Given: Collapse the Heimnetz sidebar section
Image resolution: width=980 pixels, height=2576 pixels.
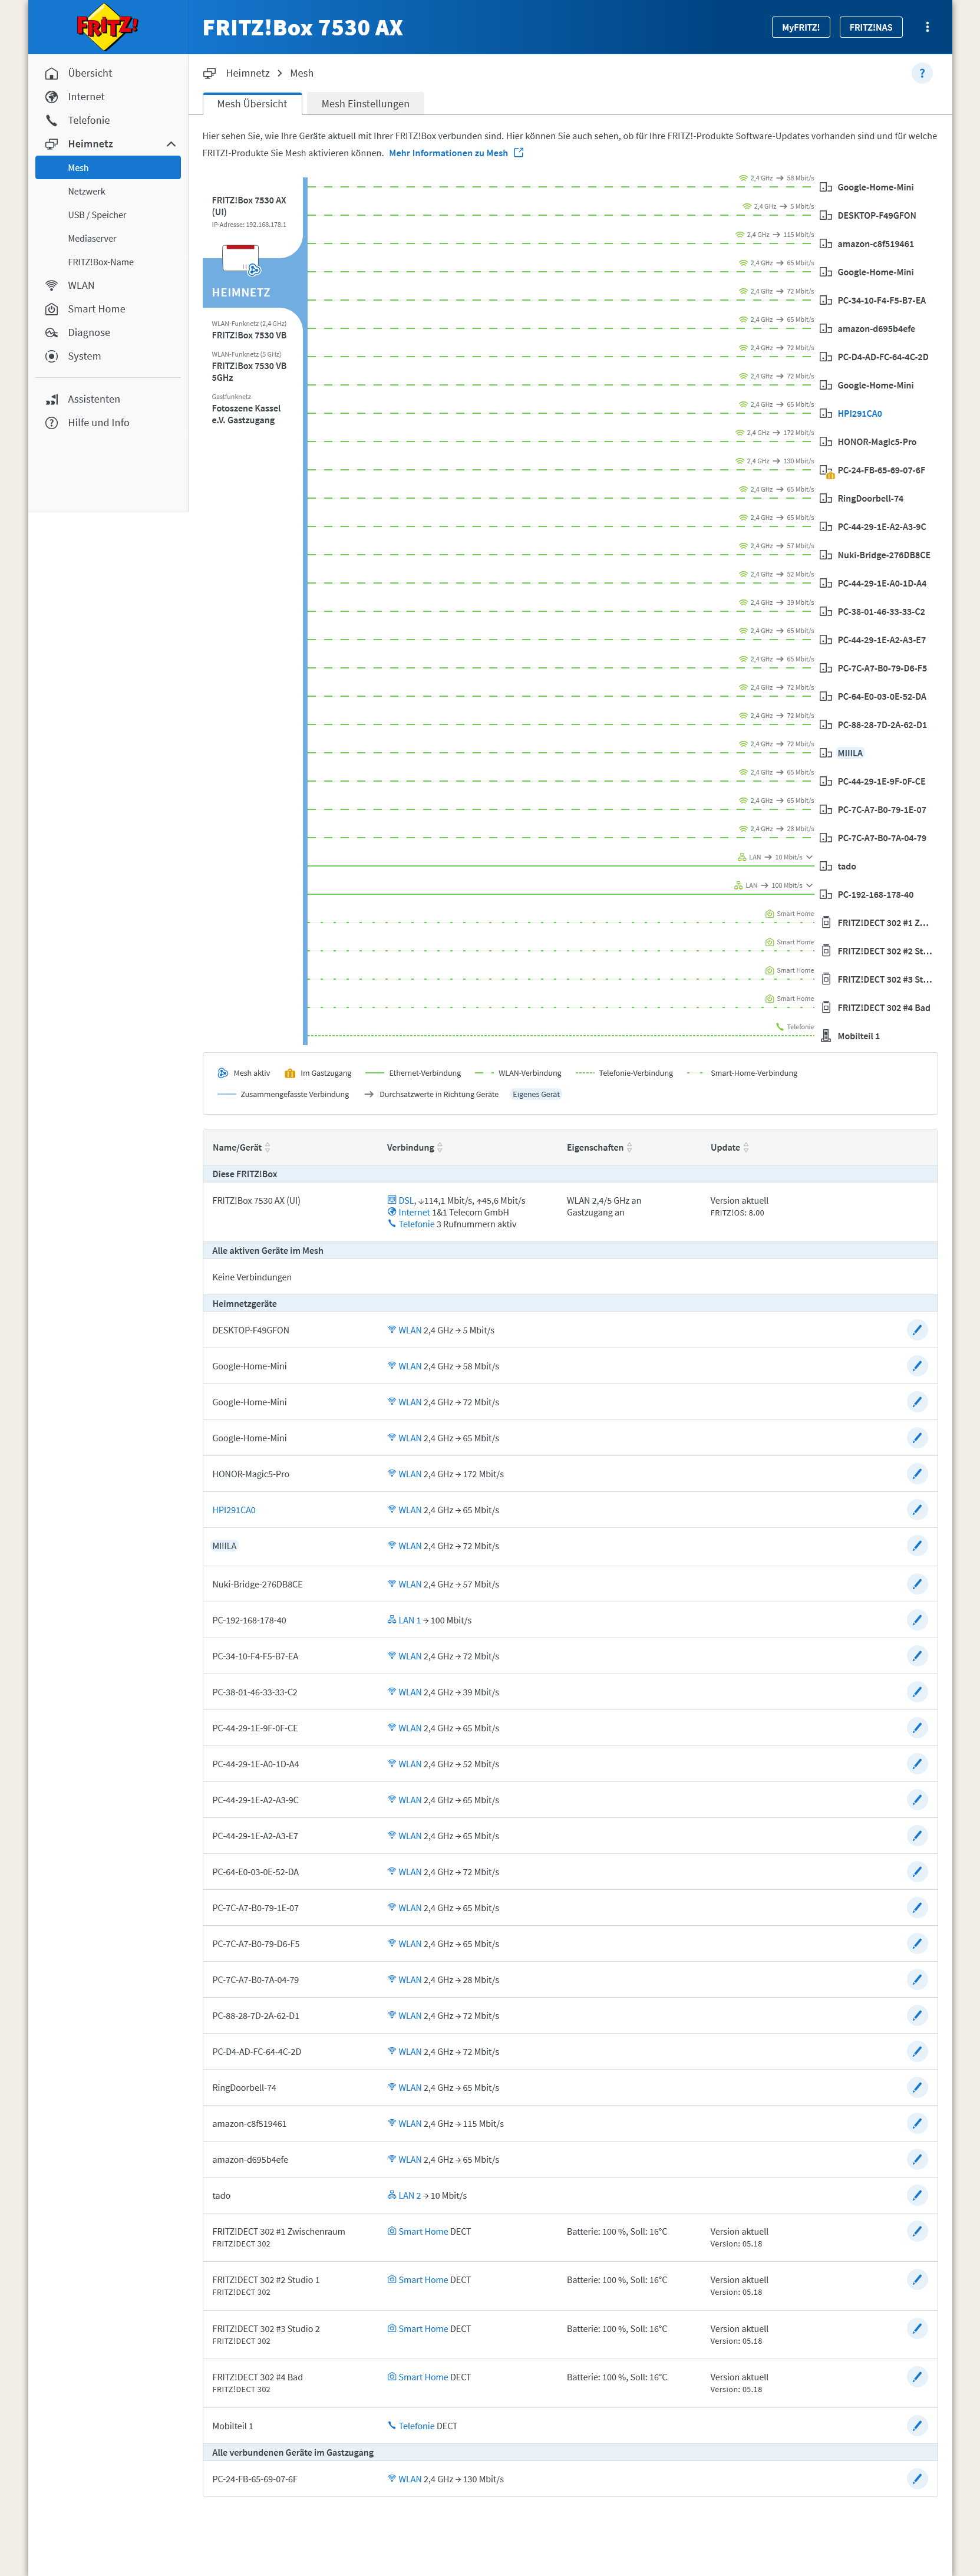Looking at the screenshot, I should tap(171, 144).
